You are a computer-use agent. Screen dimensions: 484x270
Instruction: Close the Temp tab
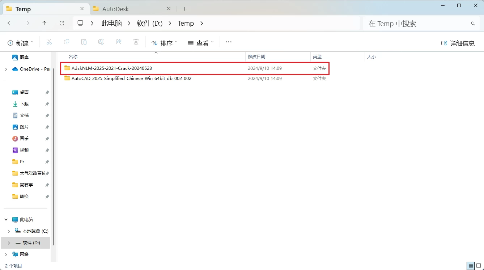point(82,9)
